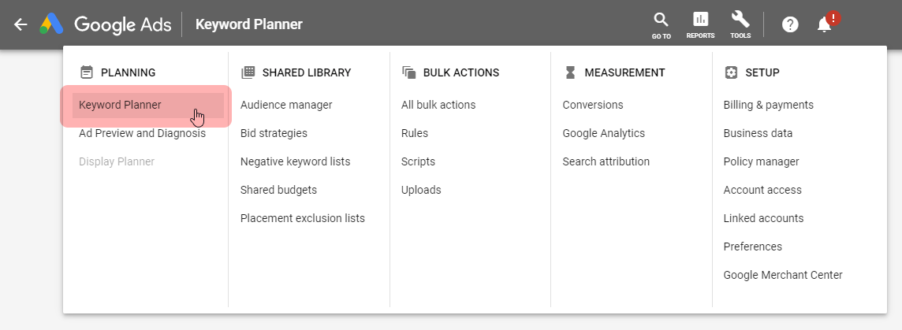Open Billing & payments

(769, 105)
